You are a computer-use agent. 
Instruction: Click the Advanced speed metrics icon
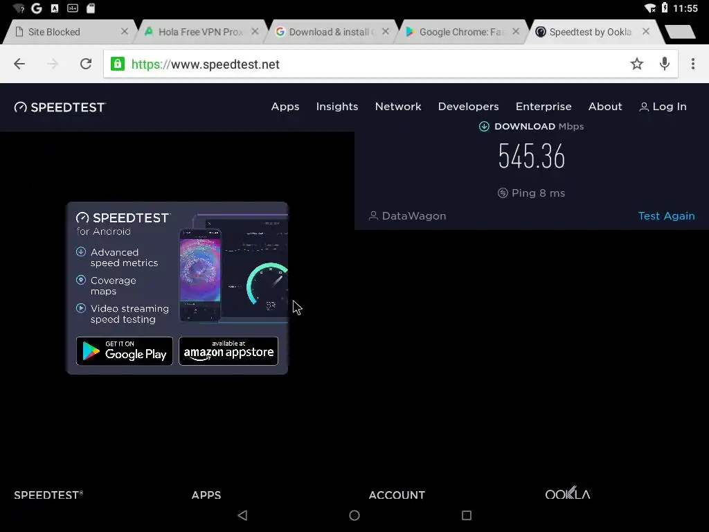point(81,252)
